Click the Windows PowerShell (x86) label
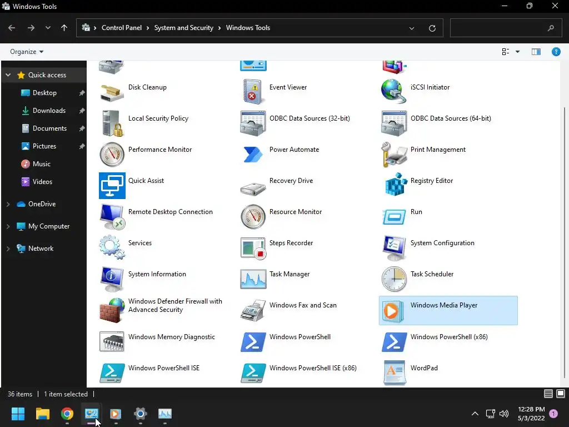Screen dimensions: 569x427 (449, 336)
